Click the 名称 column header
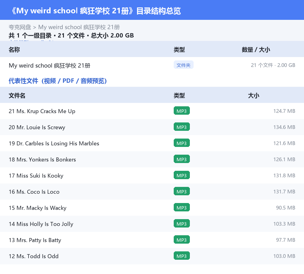This screenshot has width=304, height=274. [14, 50]
